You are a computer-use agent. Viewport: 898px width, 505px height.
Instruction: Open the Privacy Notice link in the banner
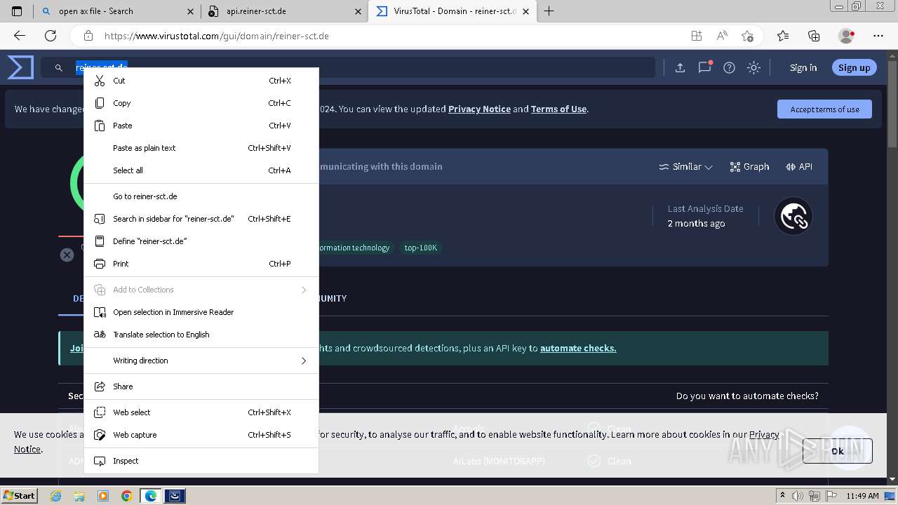479,109
